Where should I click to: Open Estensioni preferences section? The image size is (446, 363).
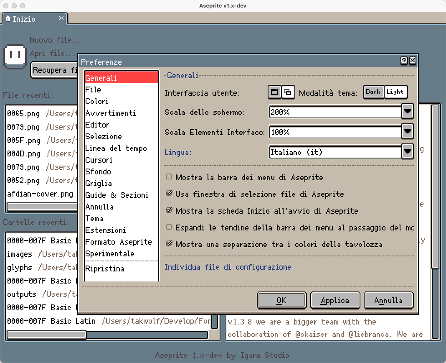[122, 230]
